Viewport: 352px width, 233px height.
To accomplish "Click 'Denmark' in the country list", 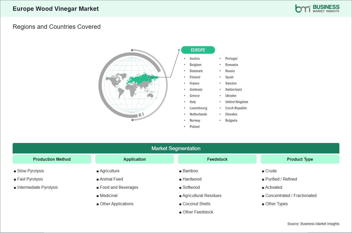I will point(196,71).
